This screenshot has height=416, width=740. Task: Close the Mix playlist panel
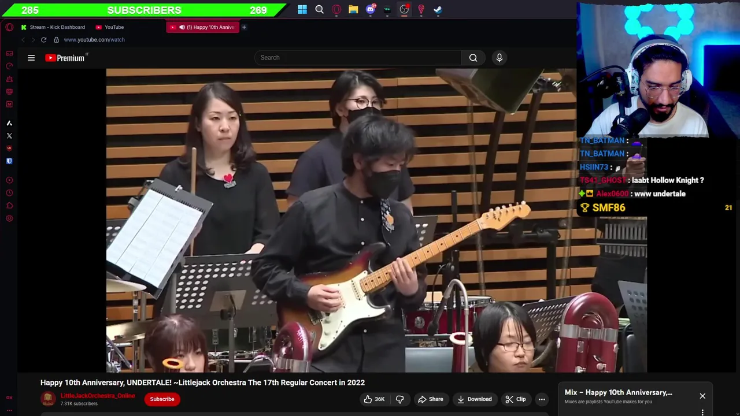coord(702,396)
